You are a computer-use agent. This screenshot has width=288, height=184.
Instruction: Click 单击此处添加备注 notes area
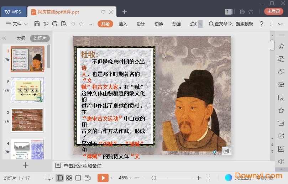[83, 166]
